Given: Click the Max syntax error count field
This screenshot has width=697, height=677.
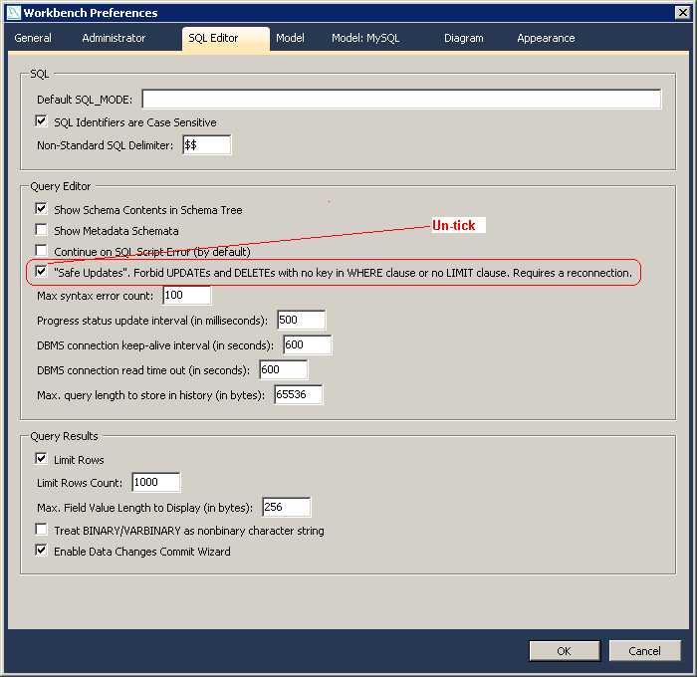Looking at the screenshot, I should [x=187, y=295].
